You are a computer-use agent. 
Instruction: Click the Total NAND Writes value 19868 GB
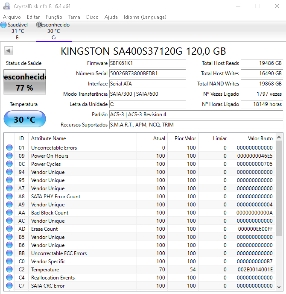click(x=262, y=84)
